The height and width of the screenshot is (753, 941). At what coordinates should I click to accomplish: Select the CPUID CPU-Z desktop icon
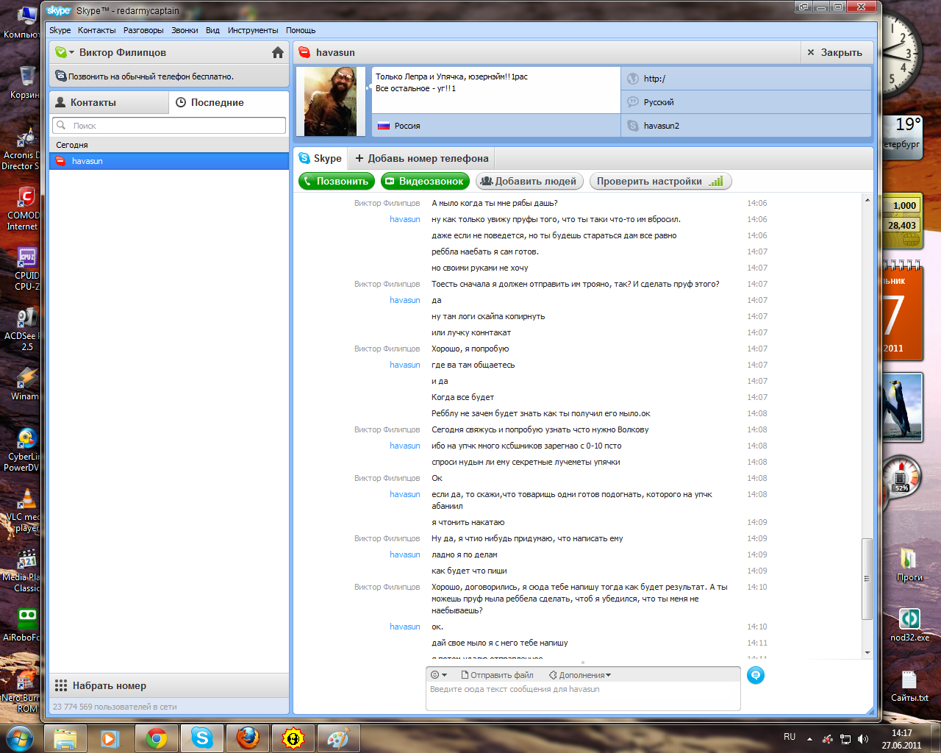pos(25,268)
